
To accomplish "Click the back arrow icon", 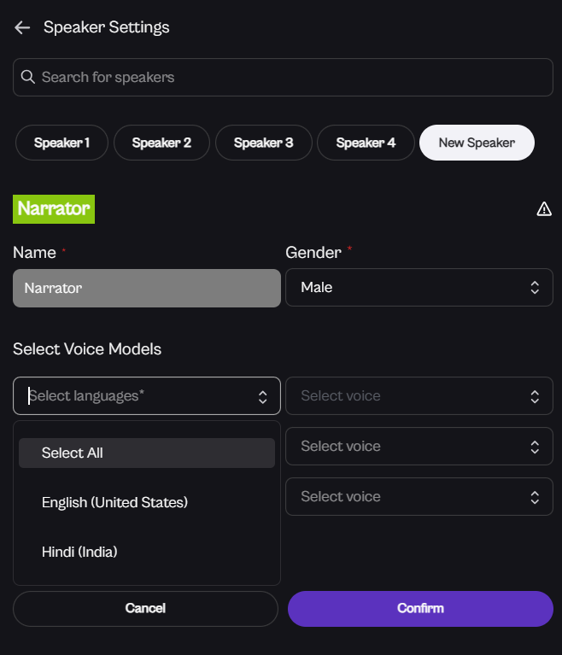I will (x=22, y=27).
